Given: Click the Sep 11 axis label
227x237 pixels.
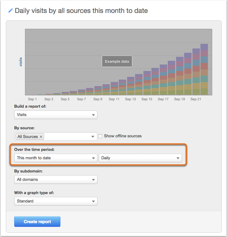Looking at the screenshot, I should pyautogui.click(x=114, y=99).
